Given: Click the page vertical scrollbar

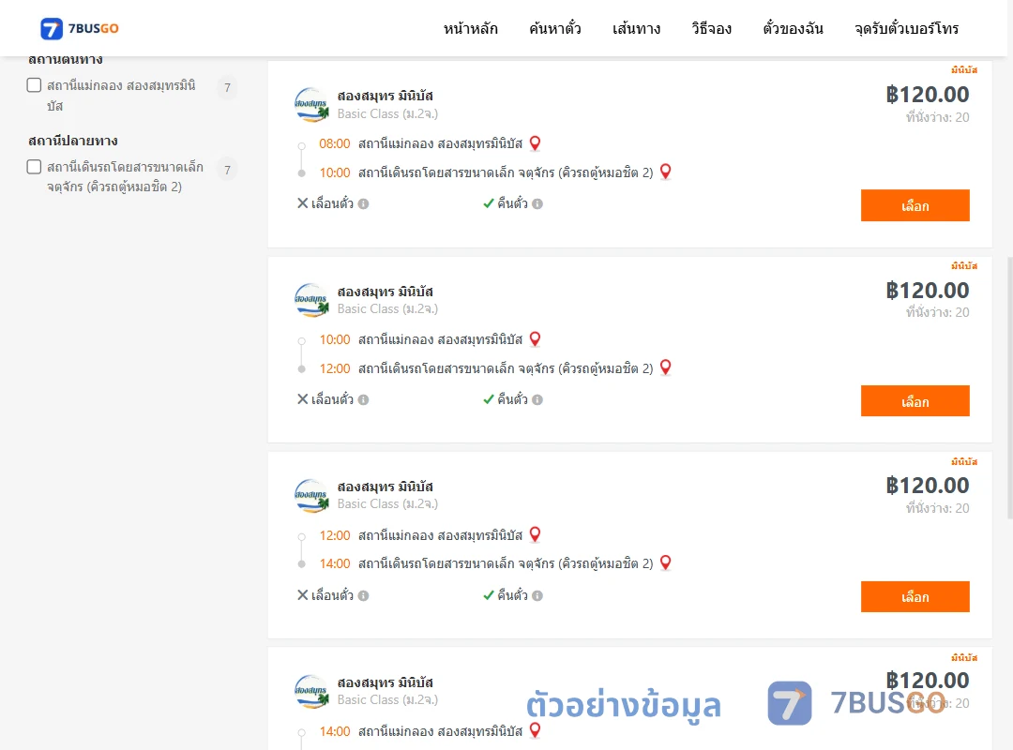Looking at the screenshot, I should (x=1010, y=387).
